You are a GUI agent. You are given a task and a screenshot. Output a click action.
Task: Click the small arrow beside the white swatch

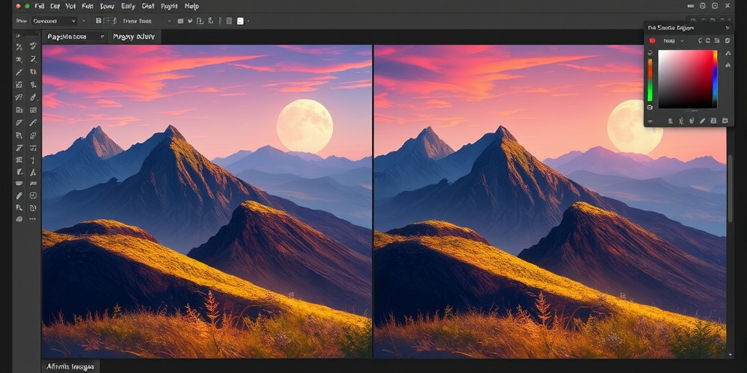[248, 21]
